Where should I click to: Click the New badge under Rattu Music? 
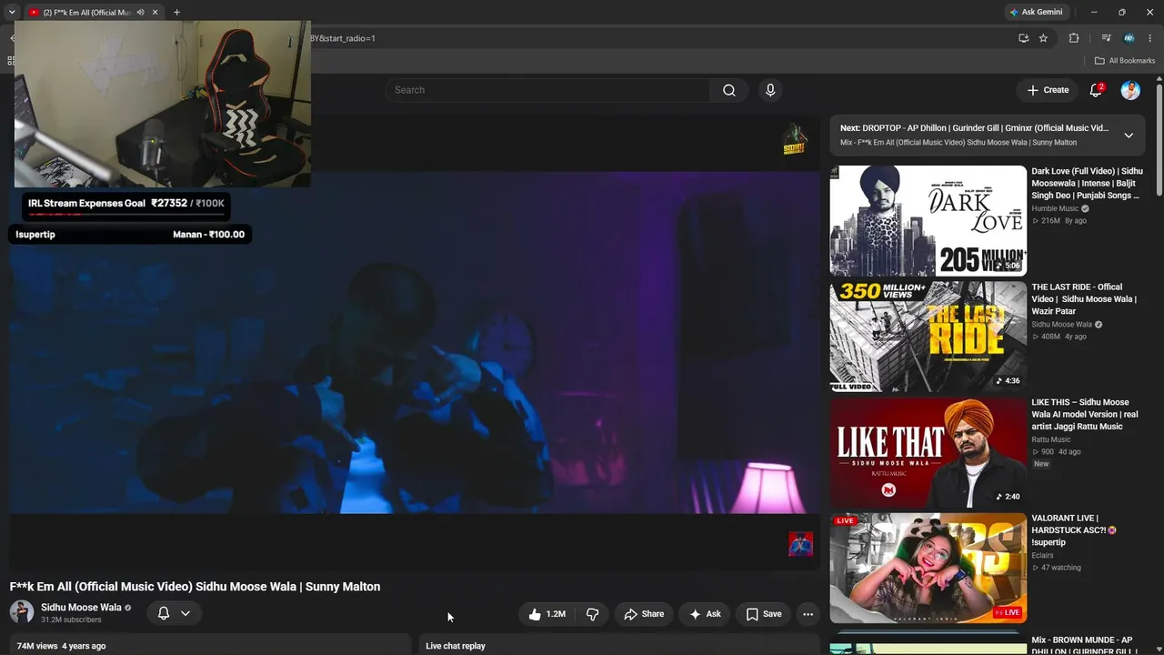click(1041, 464)
